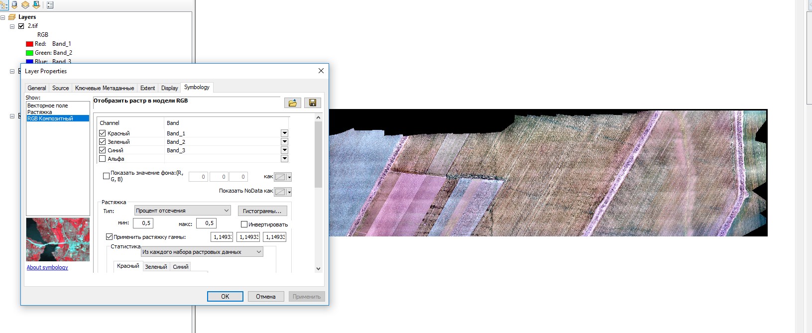This screenshot has height=333, width=812.
Task: Open the About symbology link
Action: pos(47,267)
